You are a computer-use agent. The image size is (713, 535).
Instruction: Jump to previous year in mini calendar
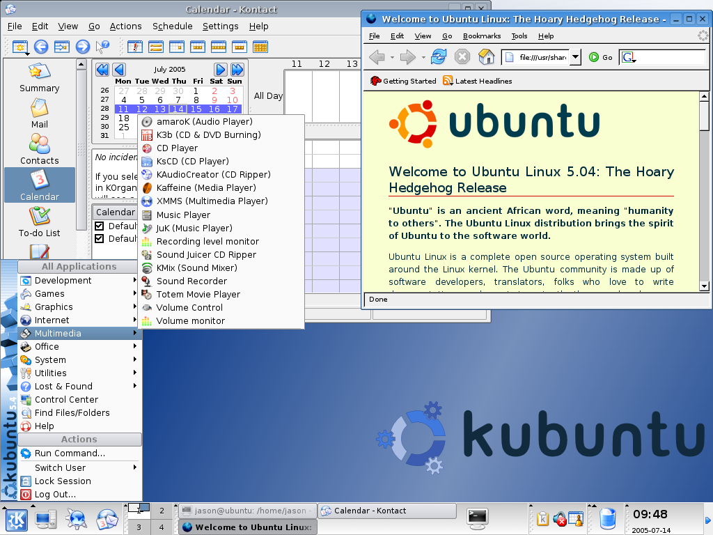[x=102, y=70]
